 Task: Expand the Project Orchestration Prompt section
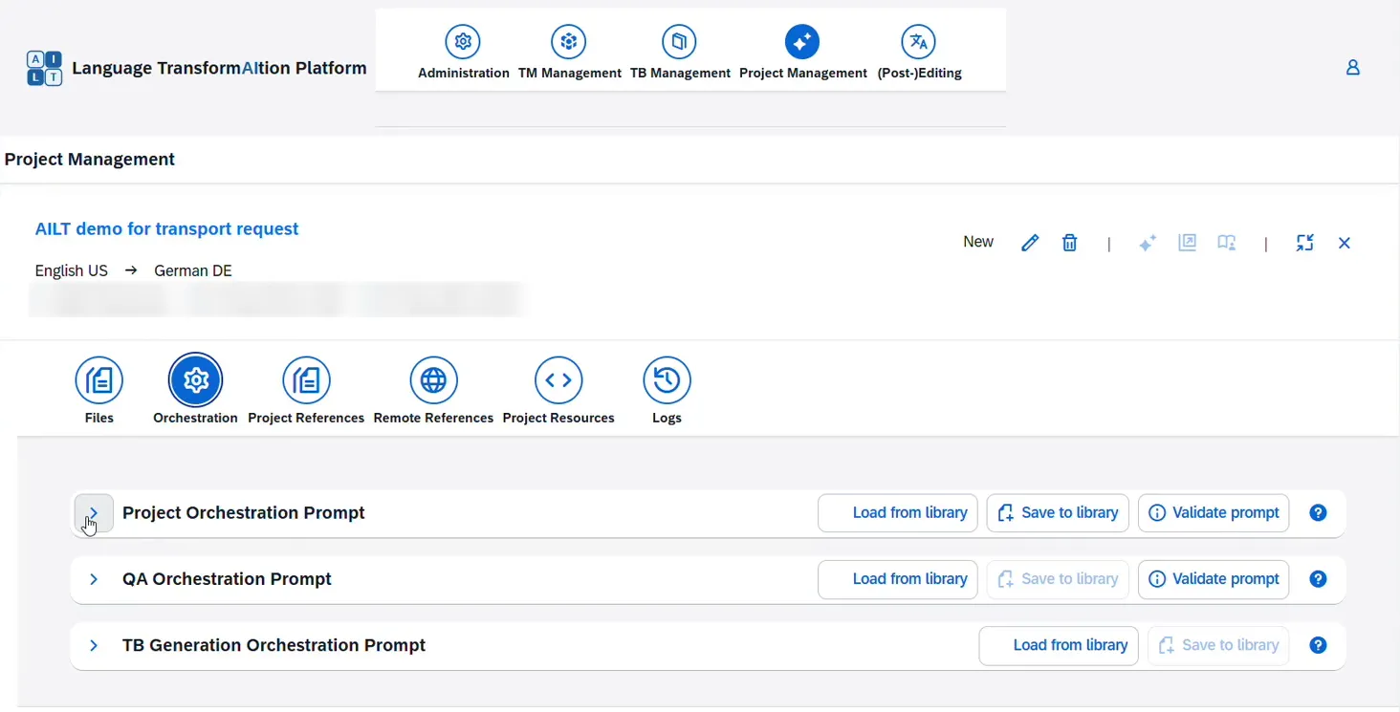tap(94, 513)
